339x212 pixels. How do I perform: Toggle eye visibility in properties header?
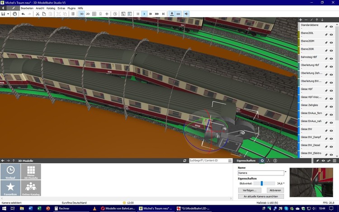(x=323, y=161)
